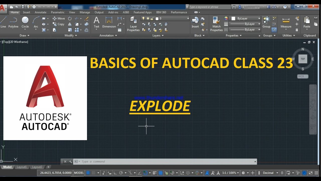The height and width of the screenshot is (181, 321).
Task: Switch to the Layout2 tab
Action: 37,167
